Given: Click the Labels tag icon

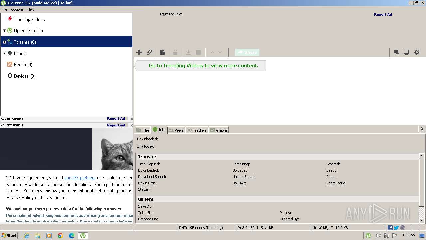Looking at the screenshot, I should click(10, 53).
